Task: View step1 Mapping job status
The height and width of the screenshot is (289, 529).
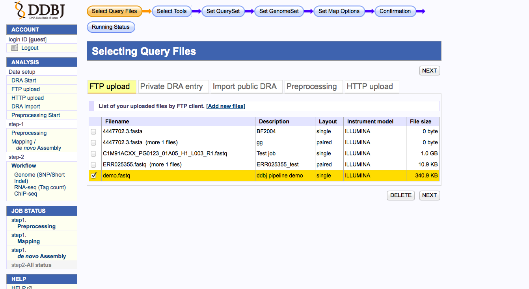Action: [x=28, y=241]
